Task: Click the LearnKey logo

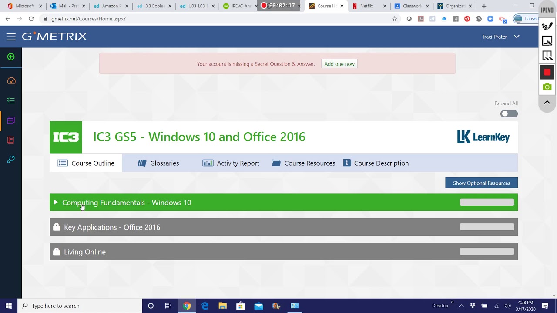Action: 483,137
